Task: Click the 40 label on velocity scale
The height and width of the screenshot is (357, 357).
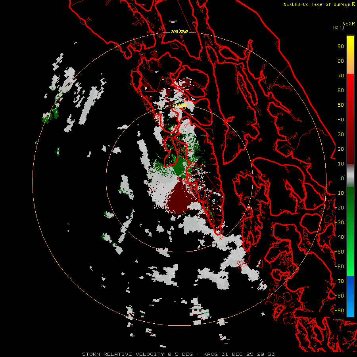Action: tap(341, 120)
